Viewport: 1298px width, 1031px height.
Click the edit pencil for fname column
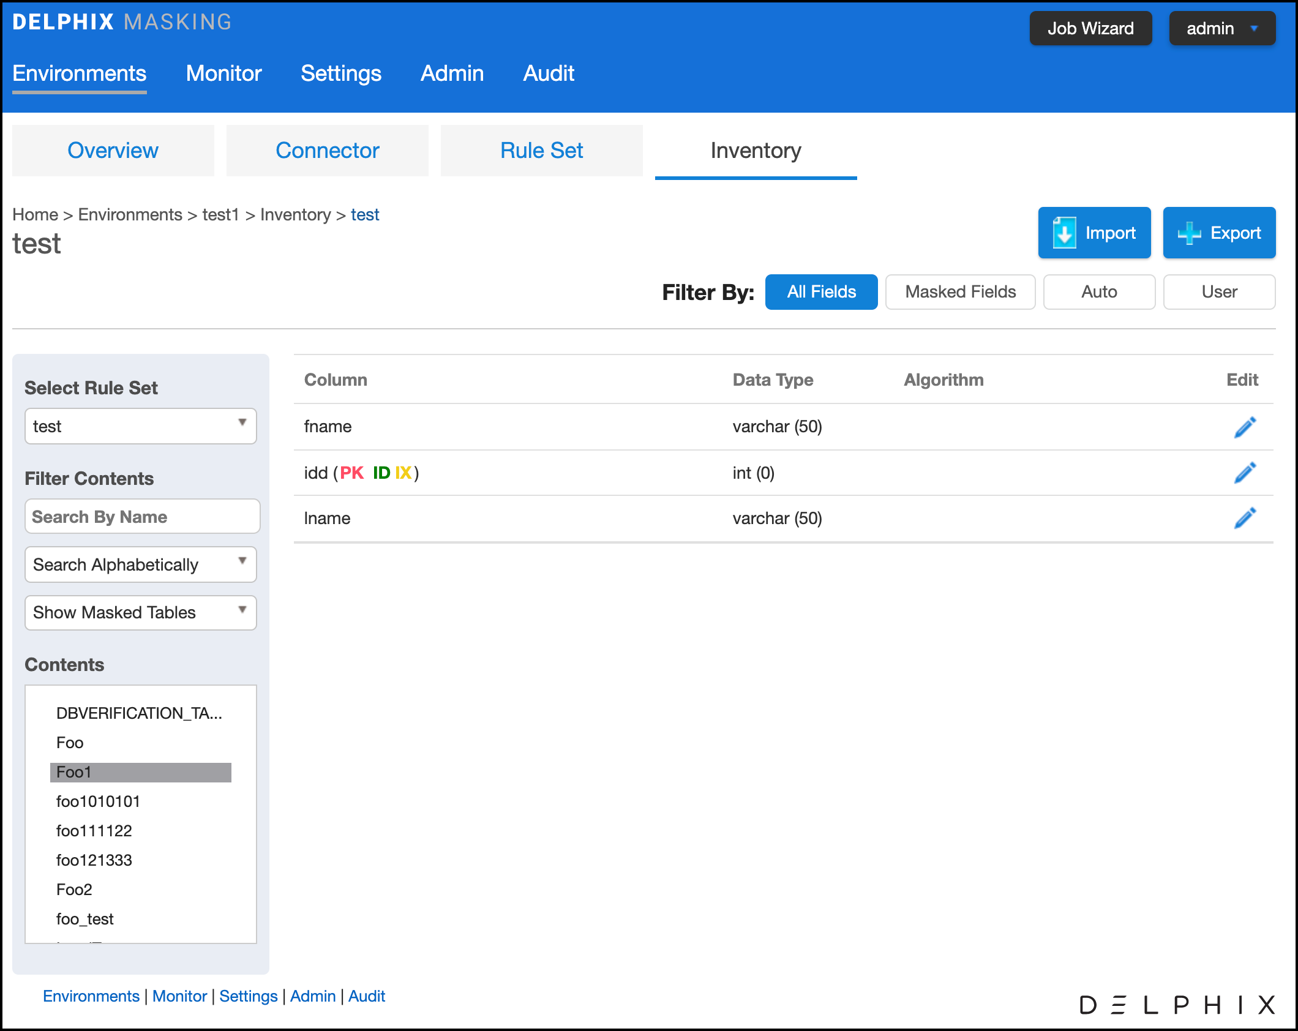[1245, 427]
